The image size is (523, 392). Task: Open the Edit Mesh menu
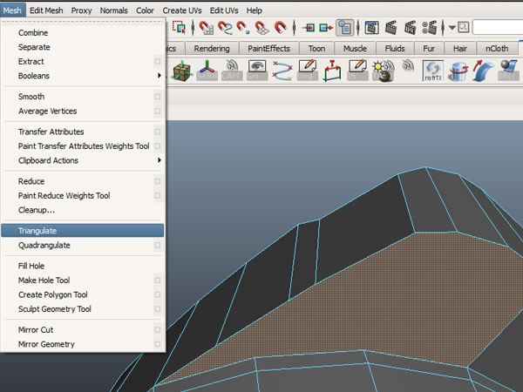tap(48, 10)
